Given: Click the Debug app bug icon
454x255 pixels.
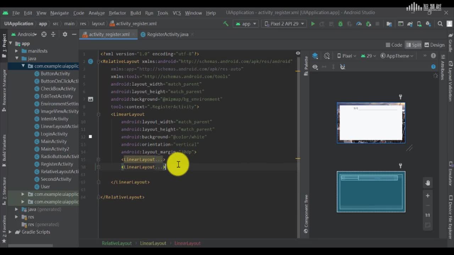Looking at the screenshot, I should point(340,24).
